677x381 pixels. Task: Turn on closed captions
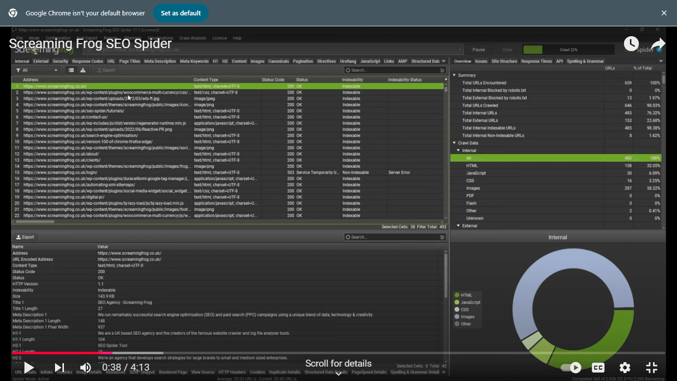coord(598,368)
